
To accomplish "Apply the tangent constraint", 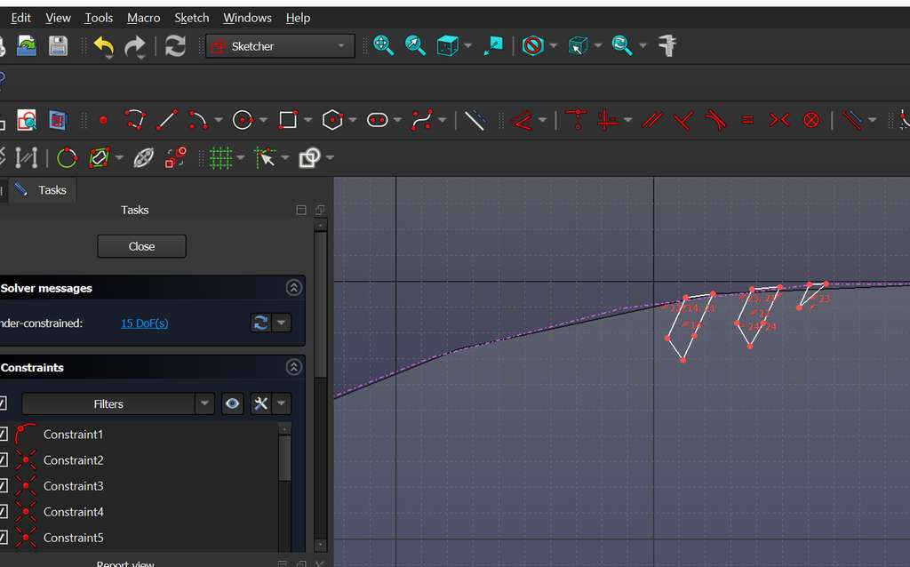I will [x=715, y=120].
